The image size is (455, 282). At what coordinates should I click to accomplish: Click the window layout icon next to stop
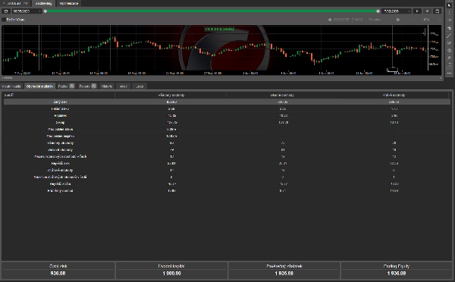437,11
